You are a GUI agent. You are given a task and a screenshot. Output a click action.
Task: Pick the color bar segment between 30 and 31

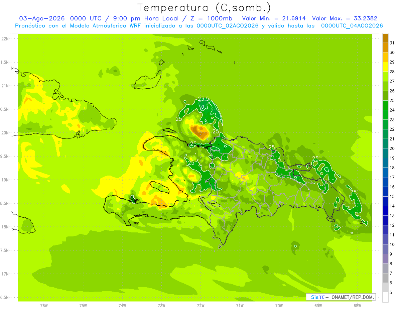click(x=385, y=47)
